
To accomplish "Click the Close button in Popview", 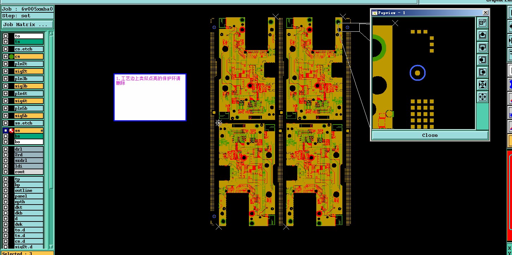I will tap(430, 135).
